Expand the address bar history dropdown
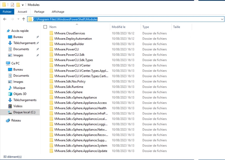 pyautogui.click(x=222, y=19)
